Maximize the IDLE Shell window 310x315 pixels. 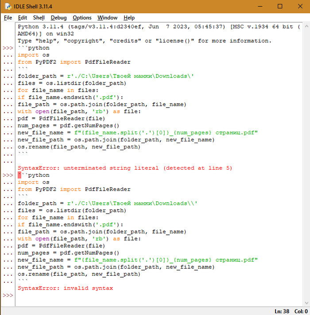coord(280,7)
